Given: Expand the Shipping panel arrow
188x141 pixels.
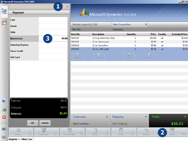Looking at the screenshot, I should tap(146, 117).
